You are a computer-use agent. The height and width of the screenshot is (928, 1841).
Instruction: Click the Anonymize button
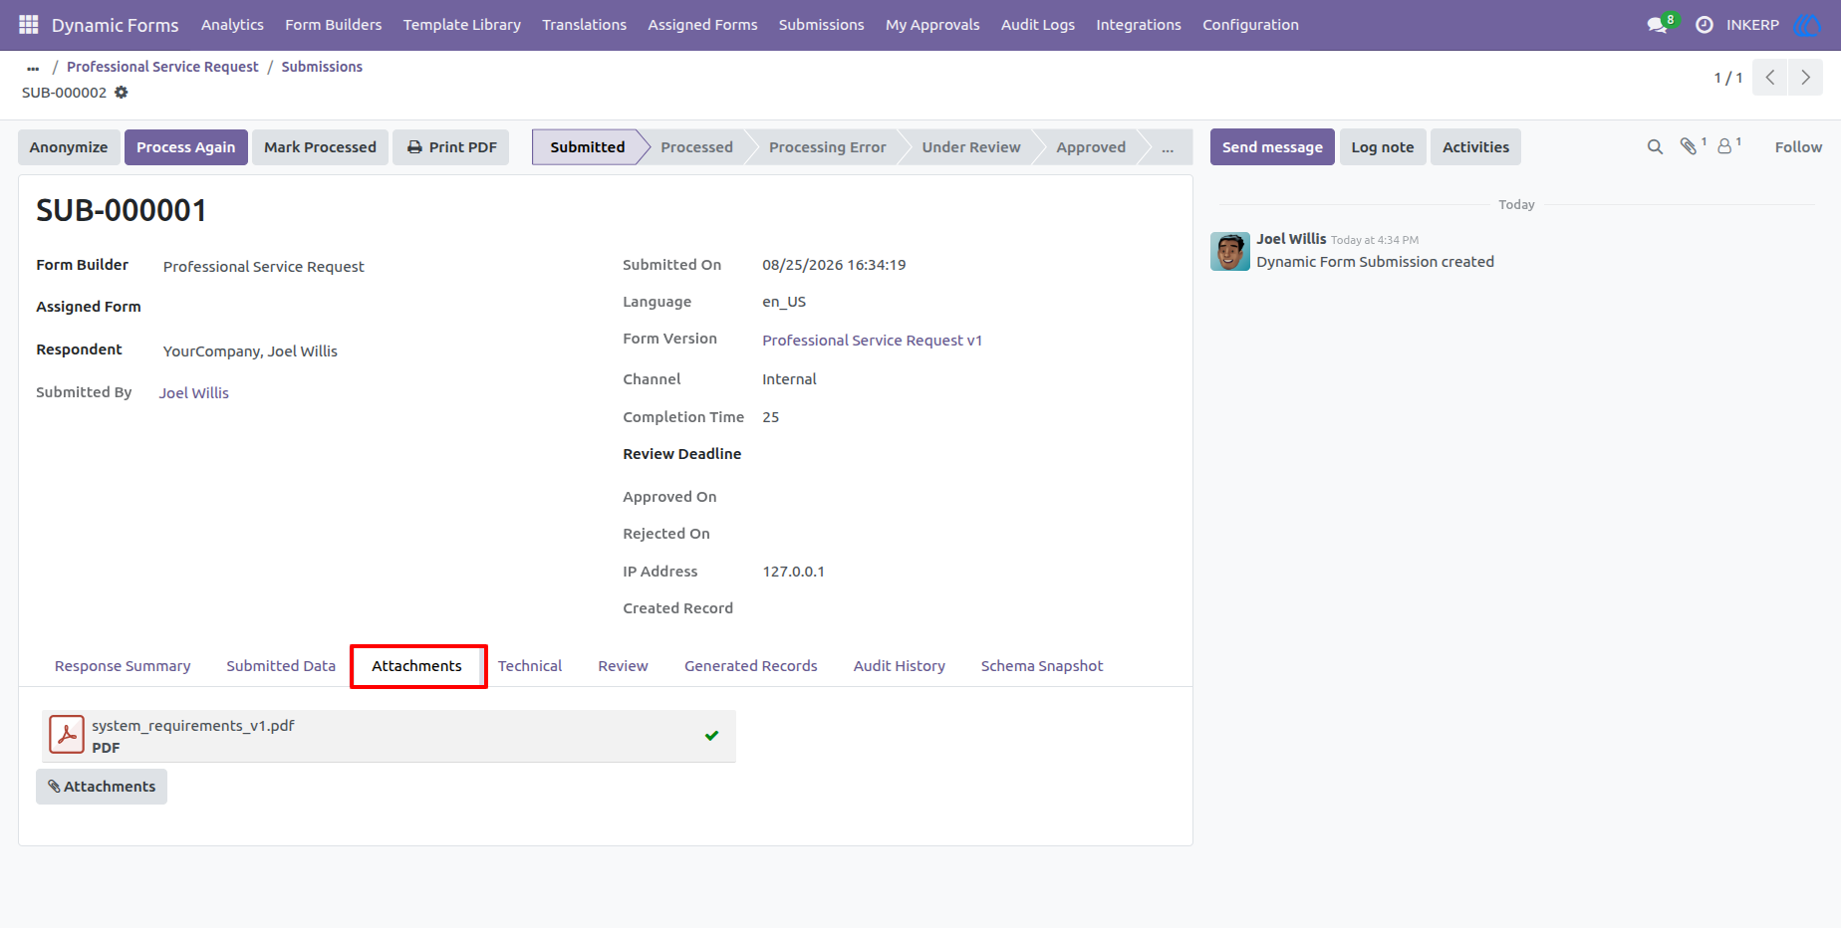tap(69, 147)
